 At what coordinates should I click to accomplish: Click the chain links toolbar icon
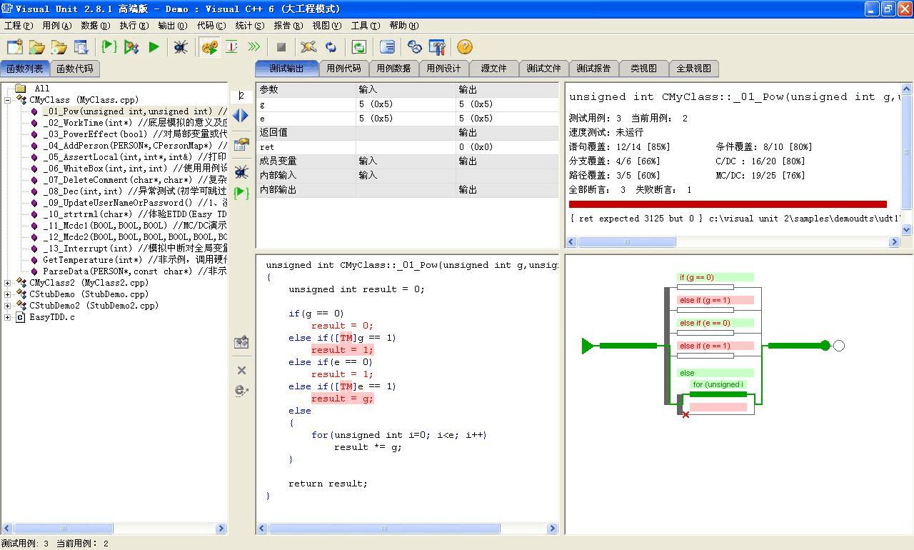[415, 47]
